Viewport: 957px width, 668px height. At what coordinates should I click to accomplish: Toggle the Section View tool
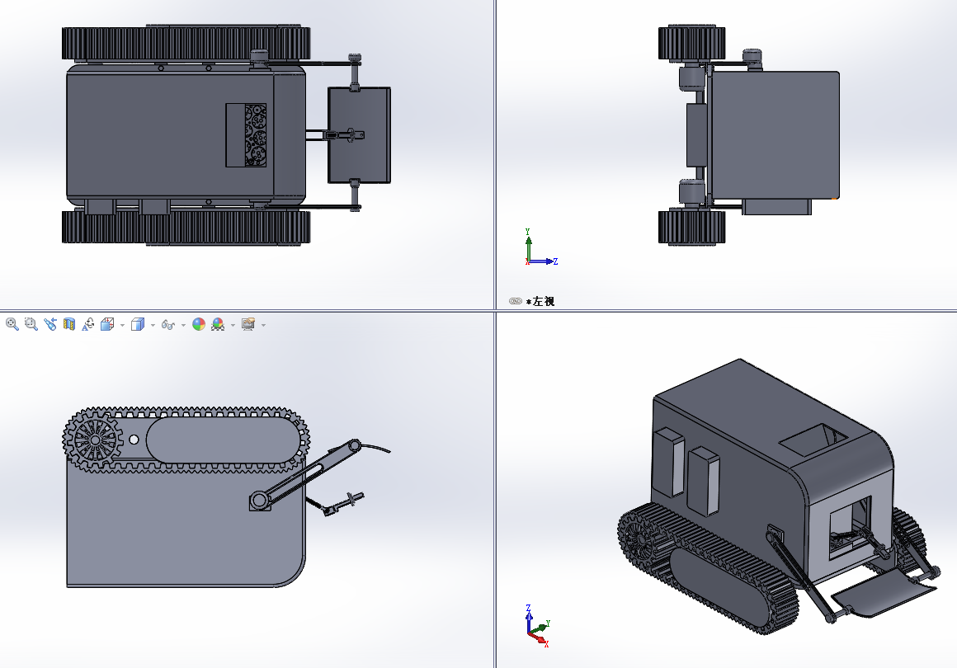(69, 325)
